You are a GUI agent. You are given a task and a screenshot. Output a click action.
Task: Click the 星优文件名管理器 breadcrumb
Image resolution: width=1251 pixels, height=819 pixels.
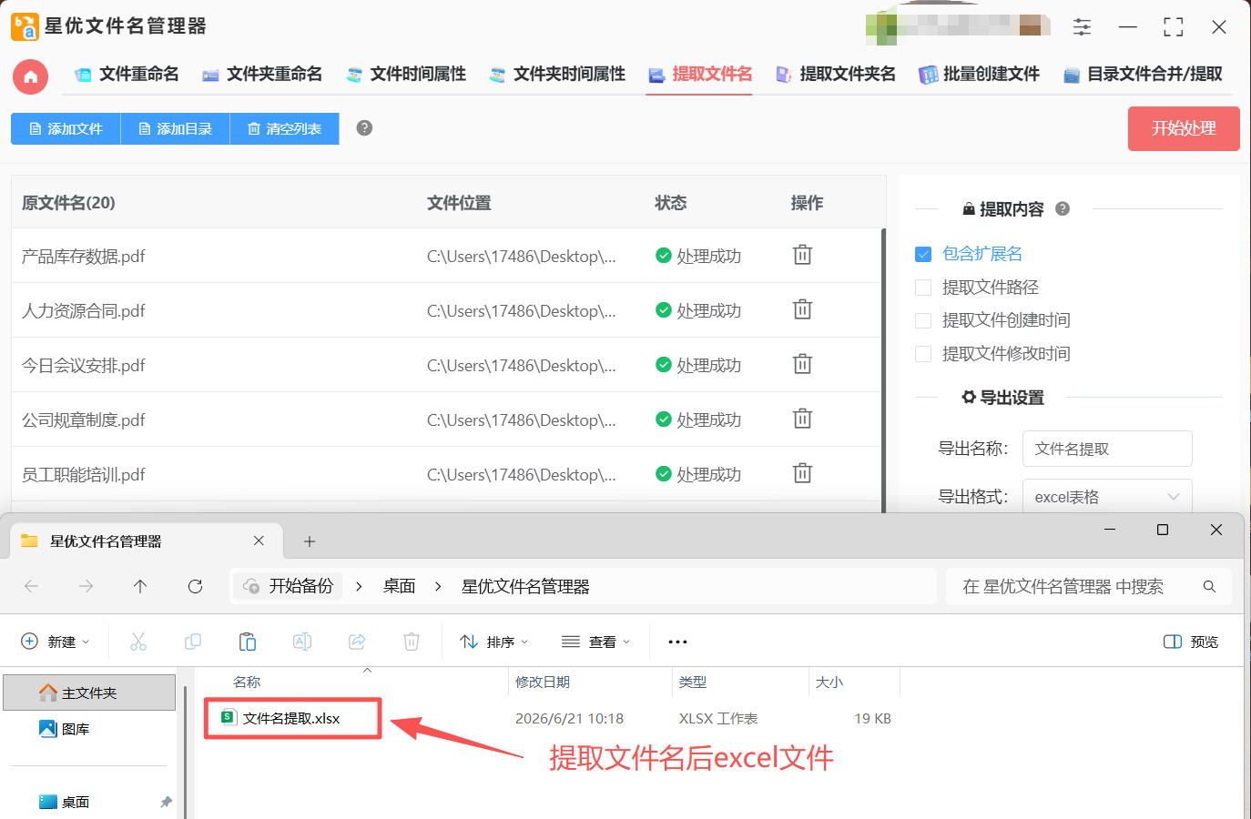click(x=525, y=587)
